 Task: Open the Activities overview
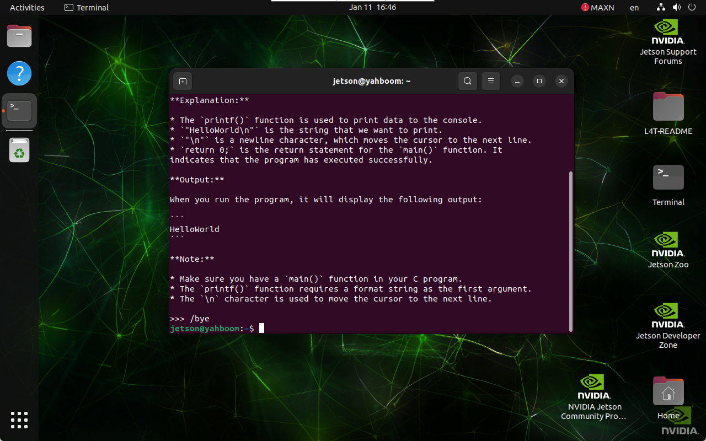[27, 8]
